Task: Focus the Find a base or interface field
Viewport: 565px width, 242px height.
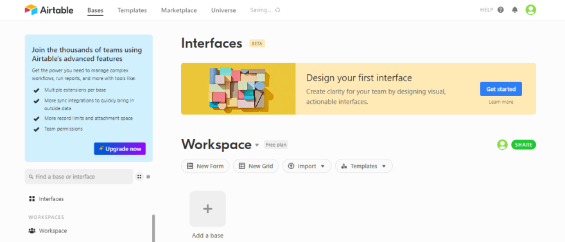Action: (x=79, y=177)
